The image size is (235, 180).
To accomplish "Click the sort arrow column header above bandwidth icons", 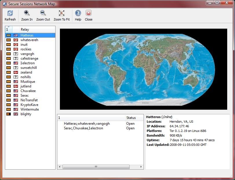I will click(9, 30).
